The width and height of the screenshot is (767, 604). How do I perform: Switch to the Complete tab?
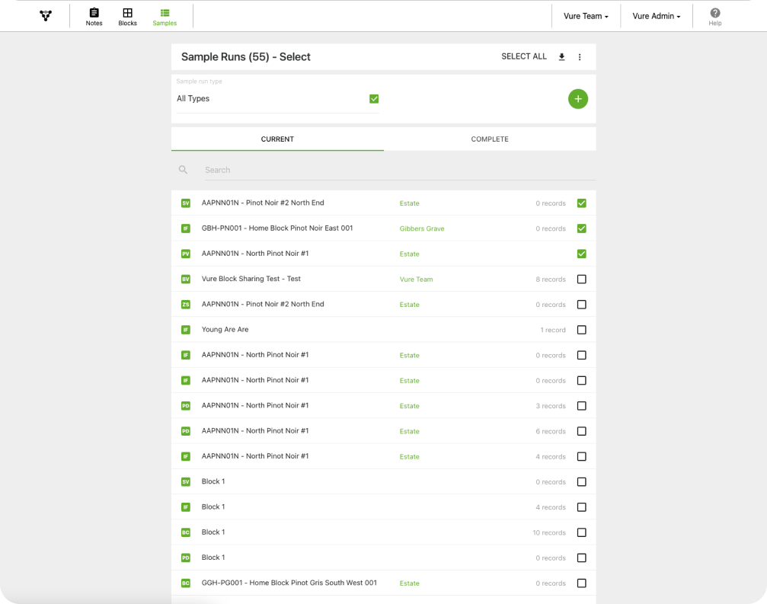490,139
